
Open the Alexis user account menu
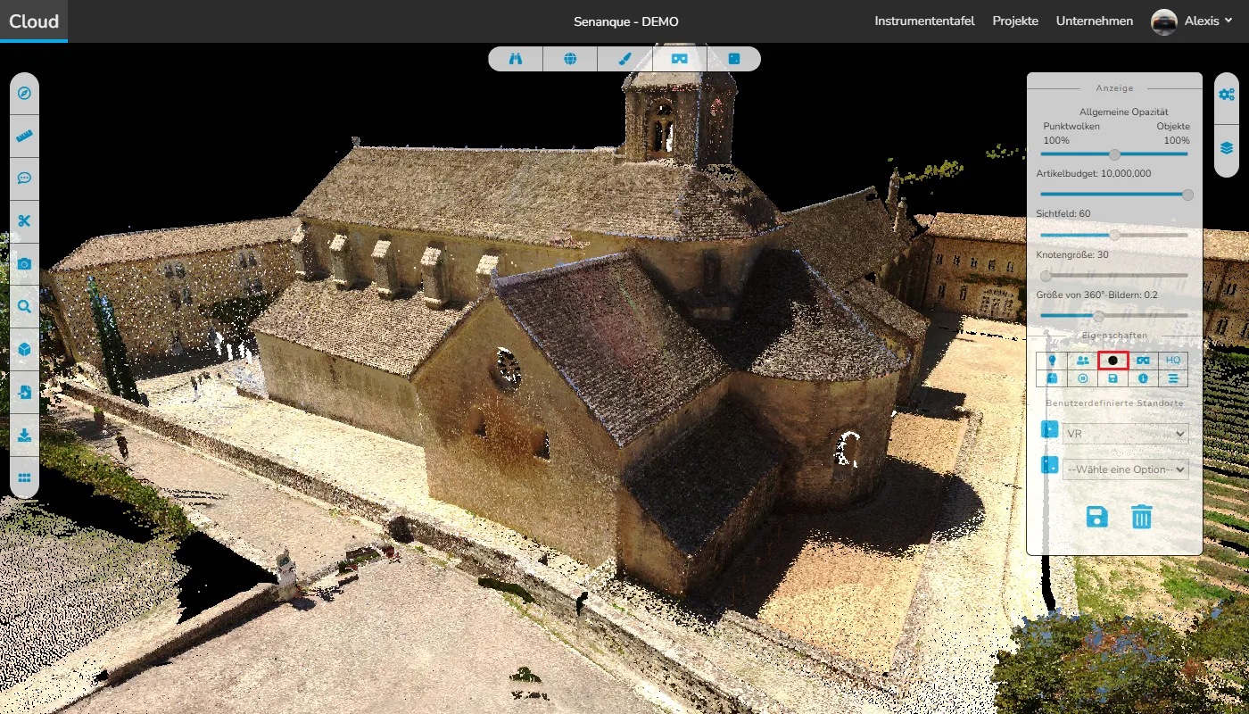point(1191,21)
